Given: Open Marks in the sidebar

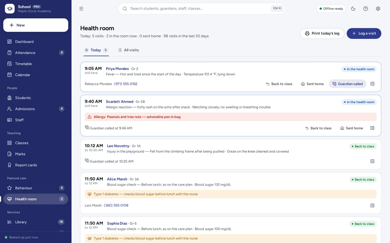Looking at the screenshot, I should [x=36, y=154].
